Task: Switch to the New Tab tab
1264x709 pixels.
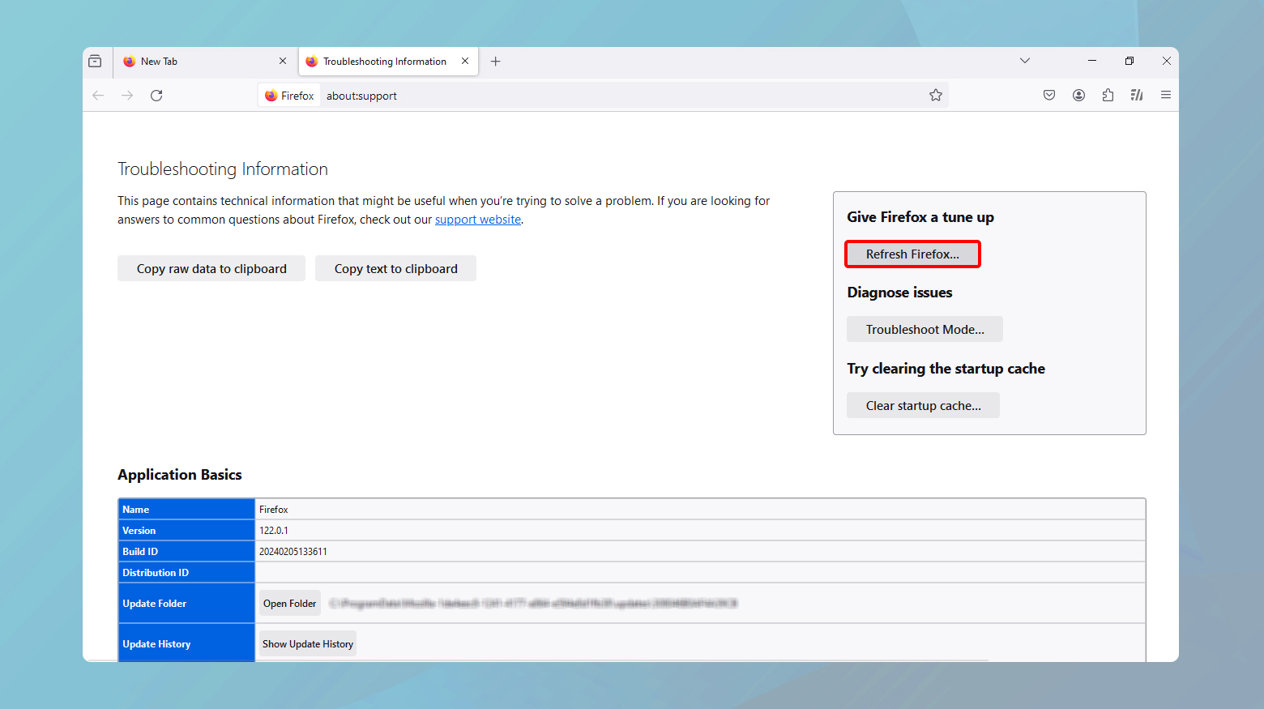Action: tap(194, 62)
